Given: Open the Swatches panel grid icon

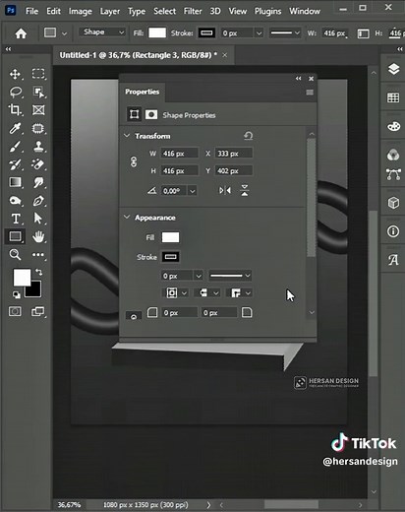Looking at the screenshot, I should click(393, 97).
